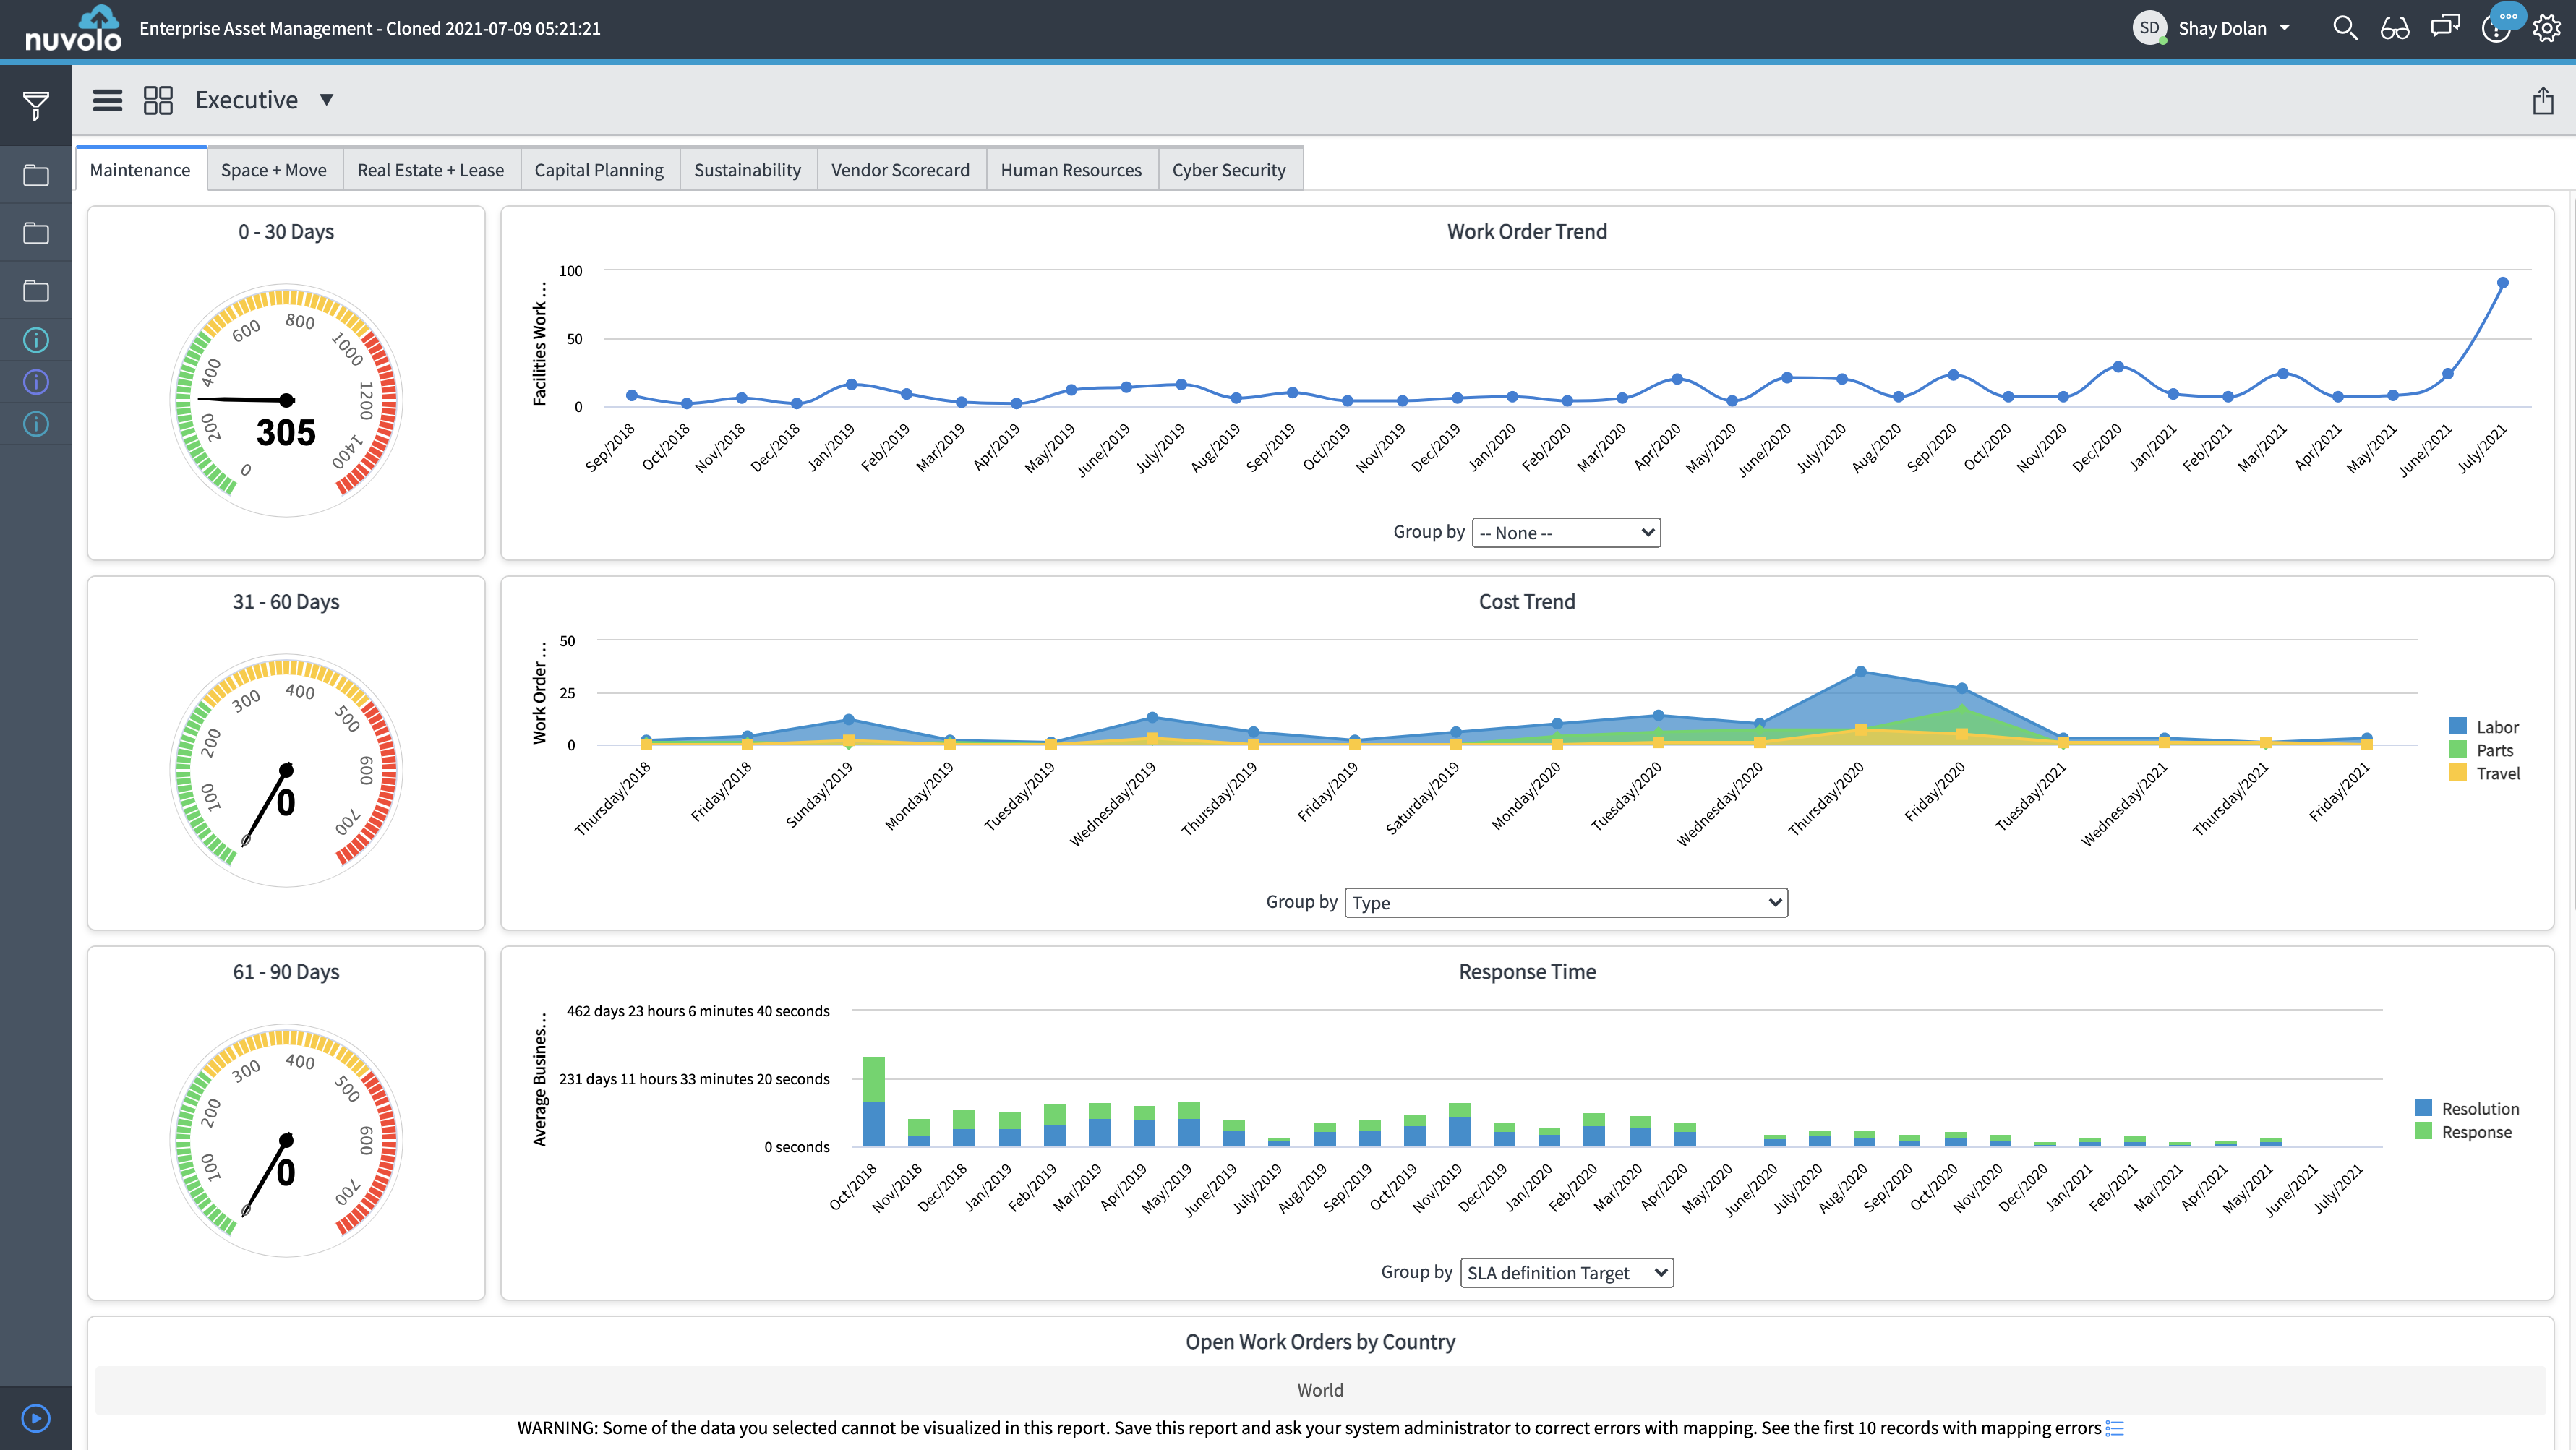
Task: Switch to the Cyber Security tab
Action: [1228, 170]
